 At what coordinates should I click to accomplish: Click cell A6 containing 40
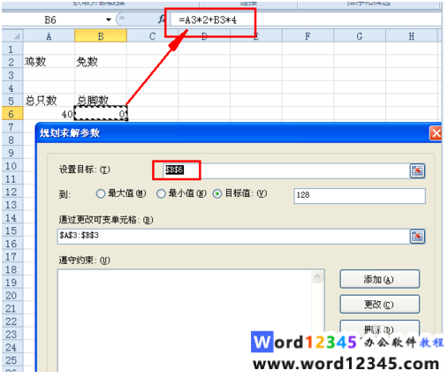point(49,114)
